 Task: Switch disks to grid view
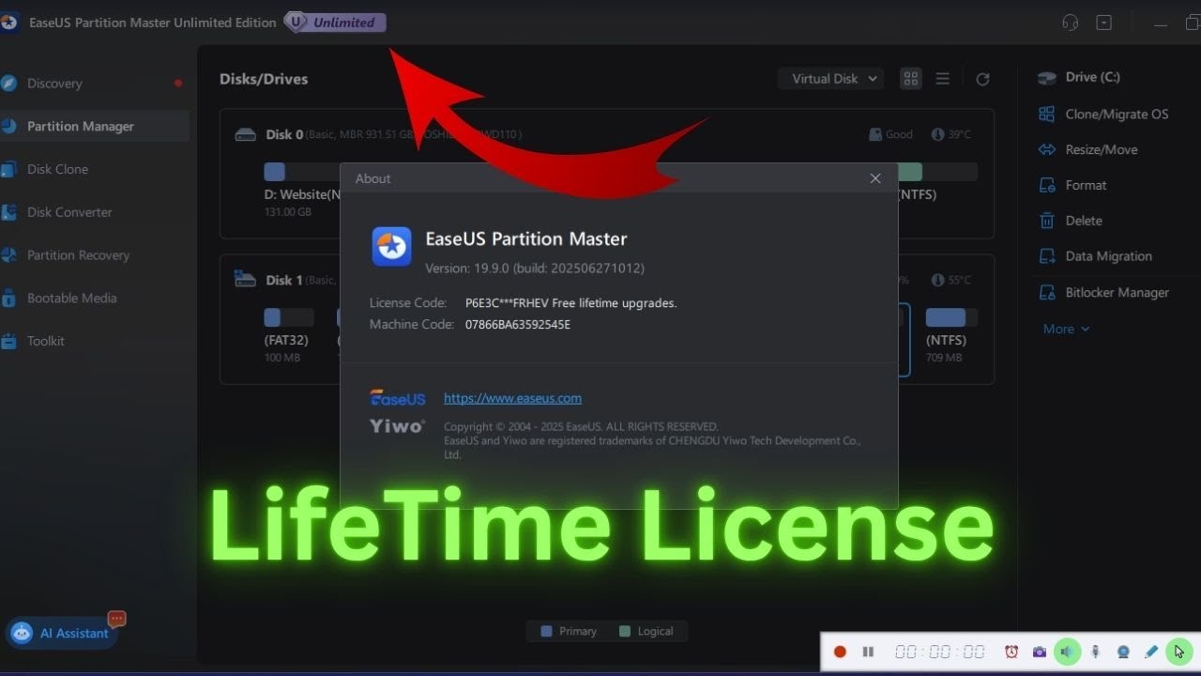911,79
